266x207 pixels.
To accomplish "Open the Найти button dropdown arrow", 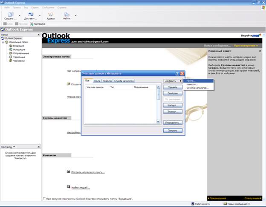I will tap(75, 16).
